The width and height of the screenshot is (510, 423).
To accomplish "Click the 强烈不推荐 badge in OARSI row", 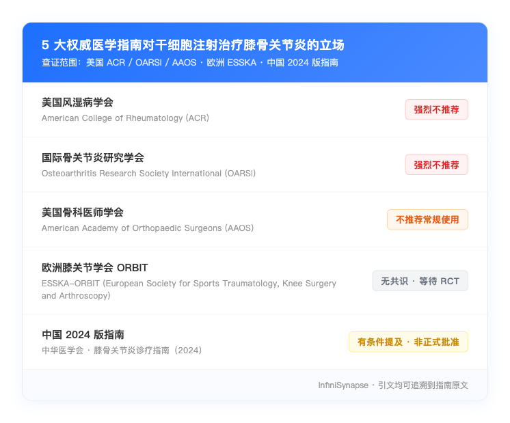I will pyautogui.click(x=436, y=165).
